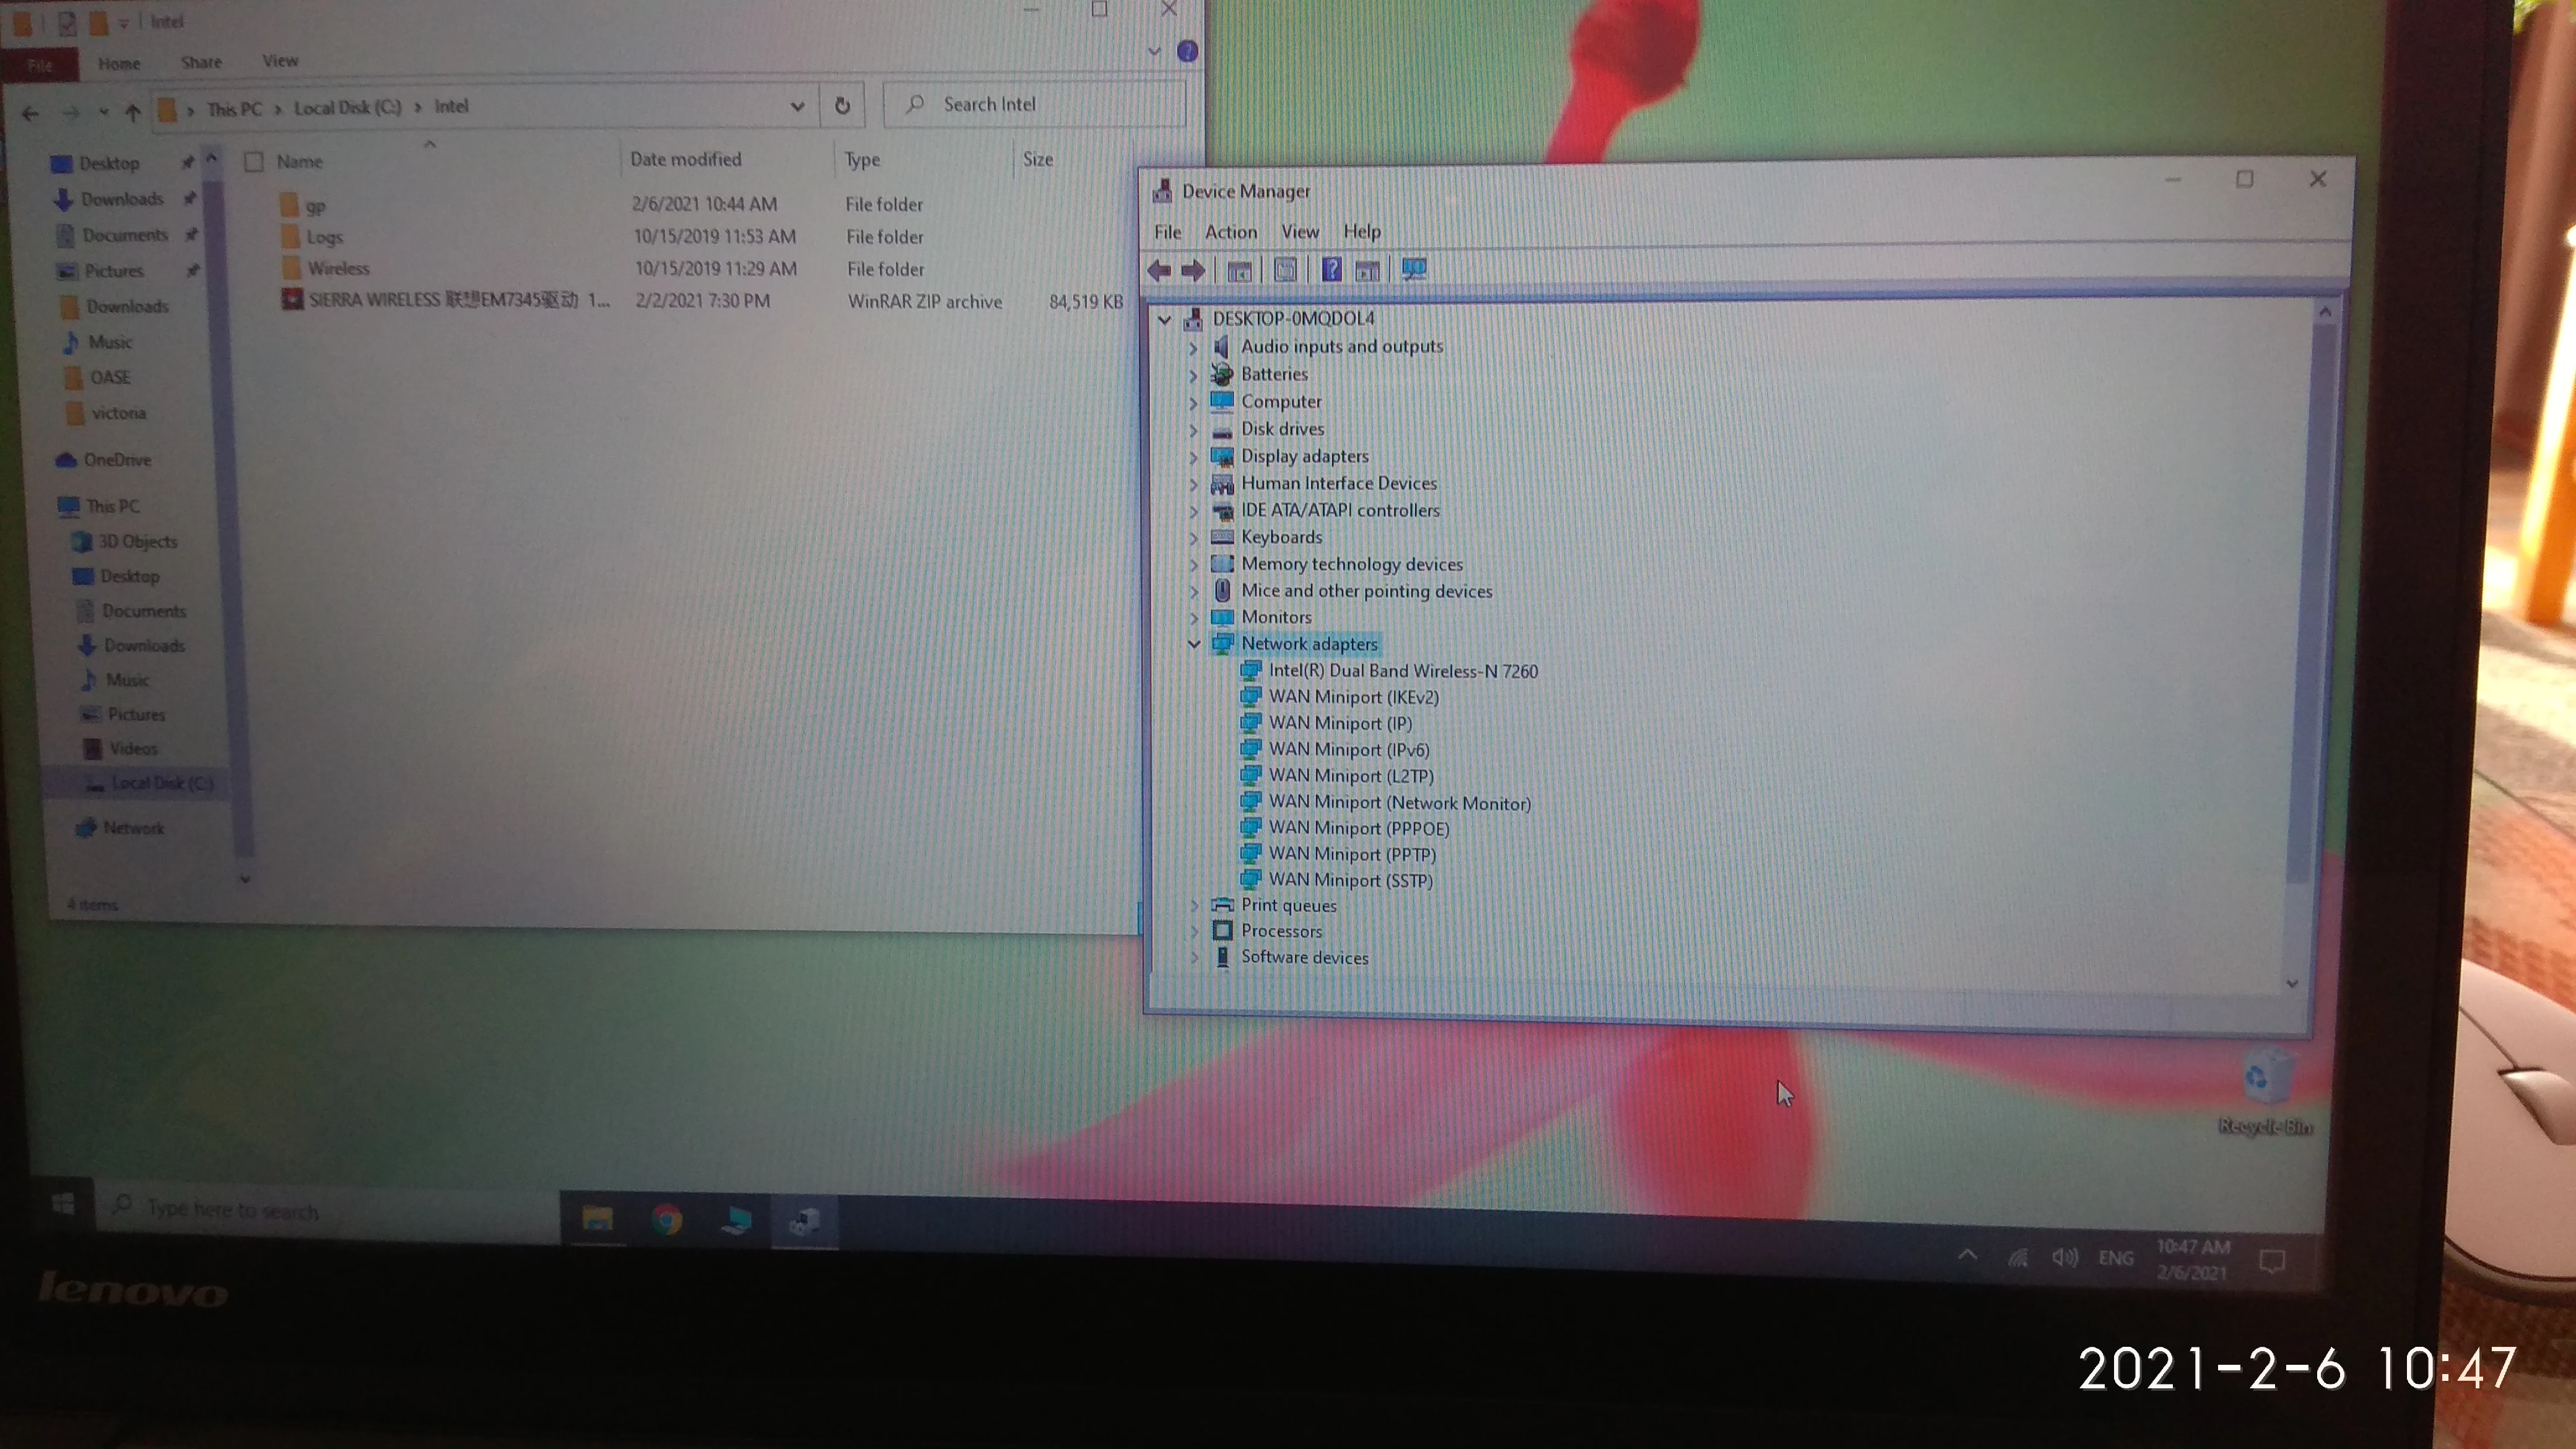
Task: Expand the Display adapters category
Action: (x=1193, y=457)
